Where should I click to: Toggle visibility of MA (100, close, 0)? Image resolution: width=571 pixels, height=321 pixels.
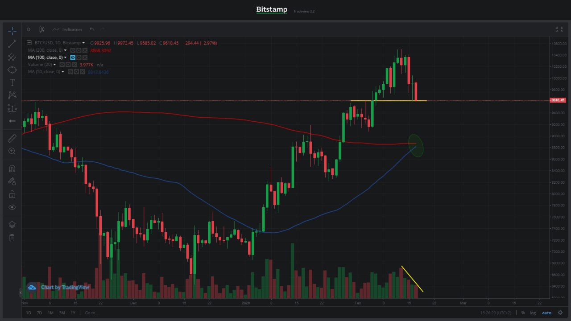pos(73,58)
